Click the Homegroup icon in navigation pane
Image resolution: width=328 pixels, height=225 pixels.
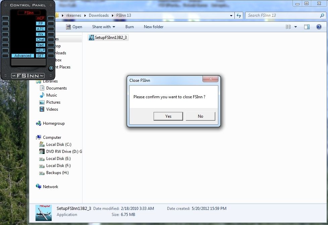(x=39, y=123)
